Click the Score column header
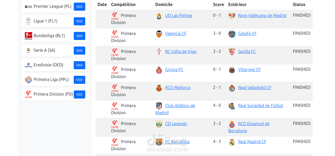Viewport: 335px width, 156px height. [218, 4]
